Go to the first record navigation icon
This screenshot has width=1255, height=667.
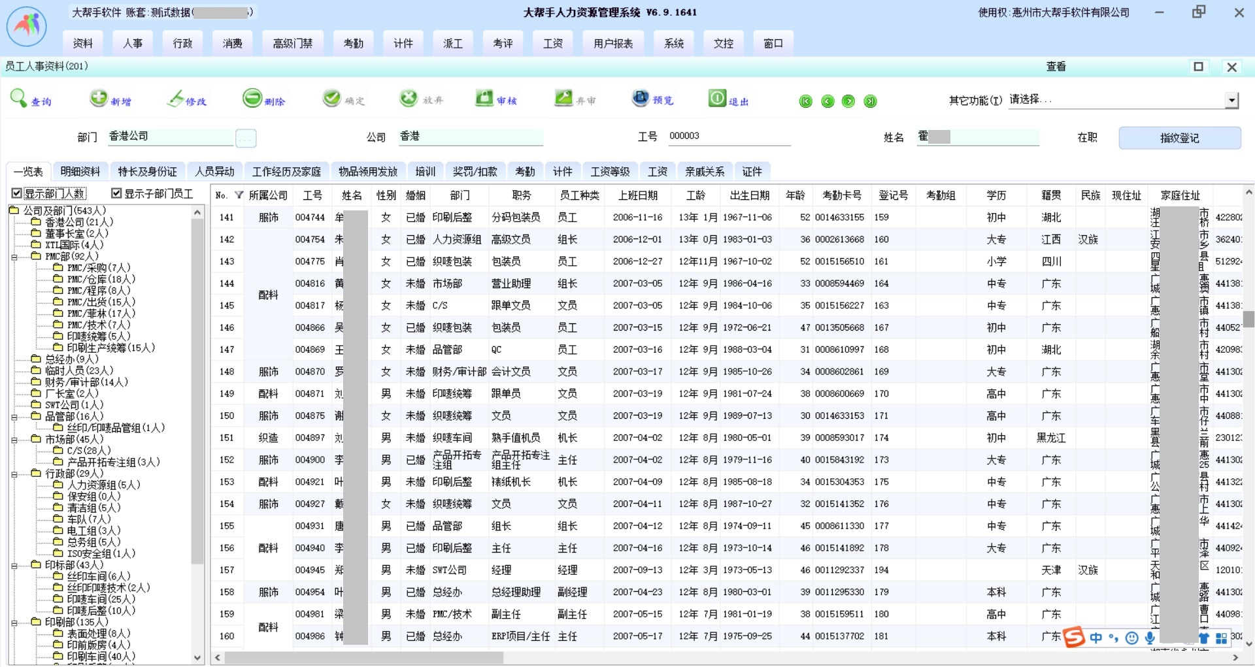[806, 101]
